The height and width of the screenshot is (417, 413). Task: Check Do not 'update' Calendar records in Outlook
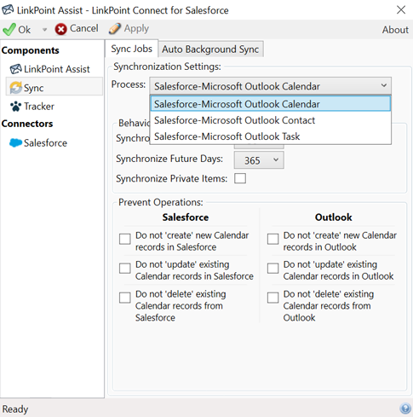[x=272, y=268]
